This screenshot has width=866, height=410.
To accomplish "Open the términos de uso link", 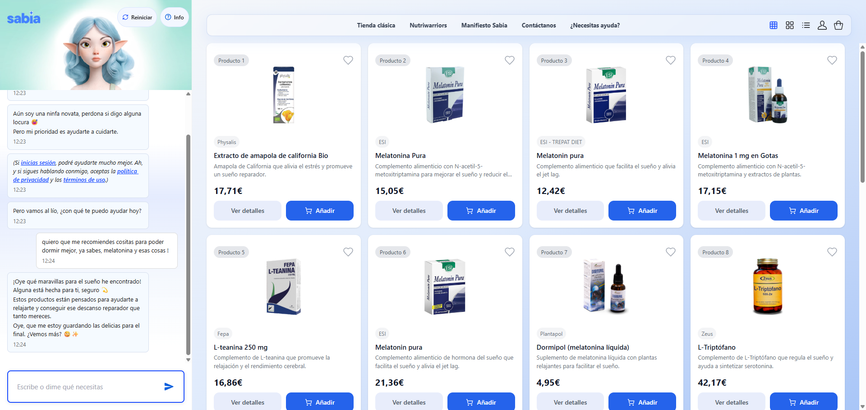I will click(84, 180).
